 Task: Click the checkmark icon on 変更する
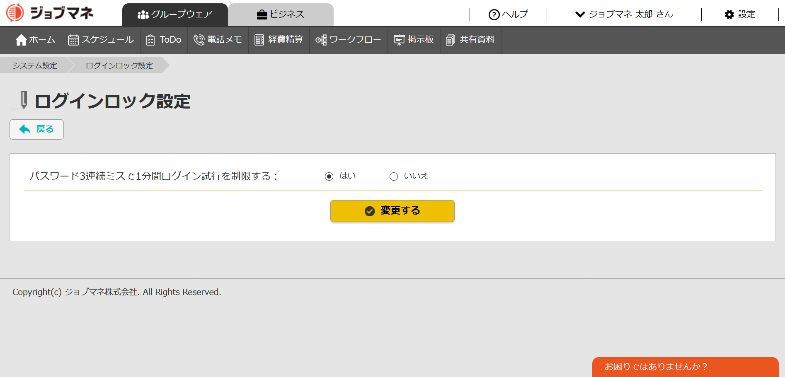tap(370, 211)
